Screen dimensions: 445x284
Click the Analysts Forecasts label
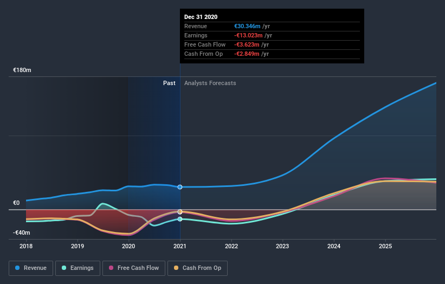(x=210, y=83)
